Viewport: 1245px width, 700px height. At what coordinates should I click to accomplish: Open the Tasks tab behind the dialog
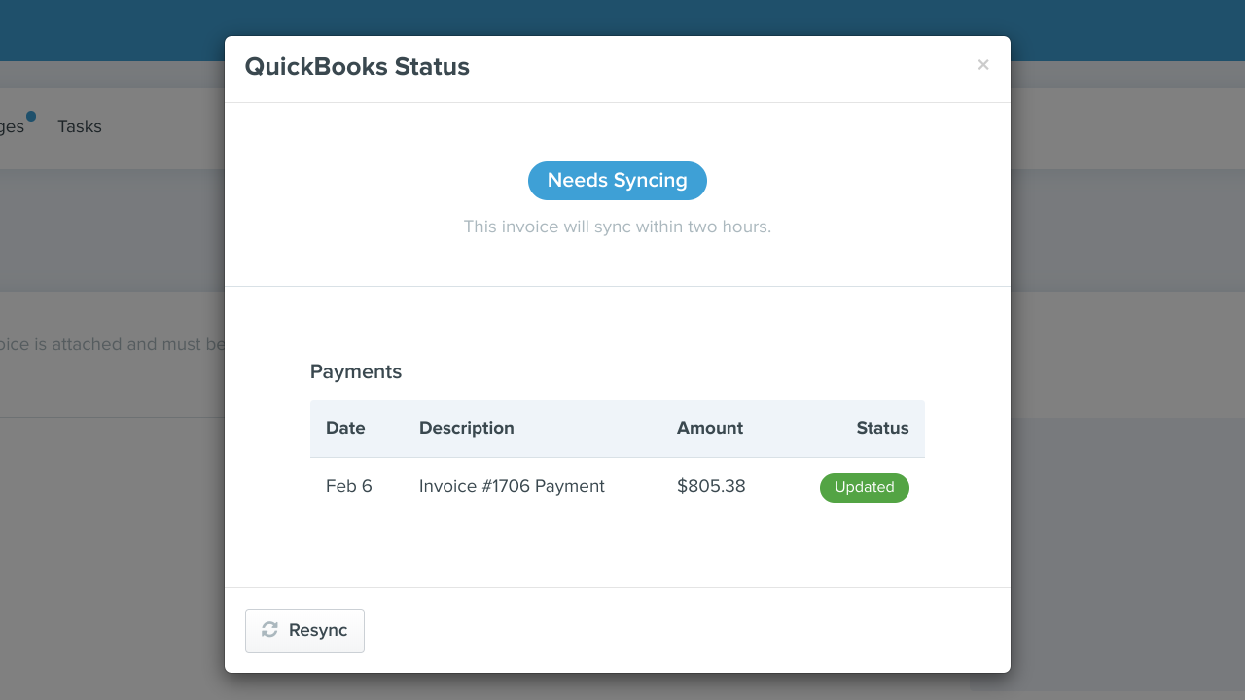80,126
